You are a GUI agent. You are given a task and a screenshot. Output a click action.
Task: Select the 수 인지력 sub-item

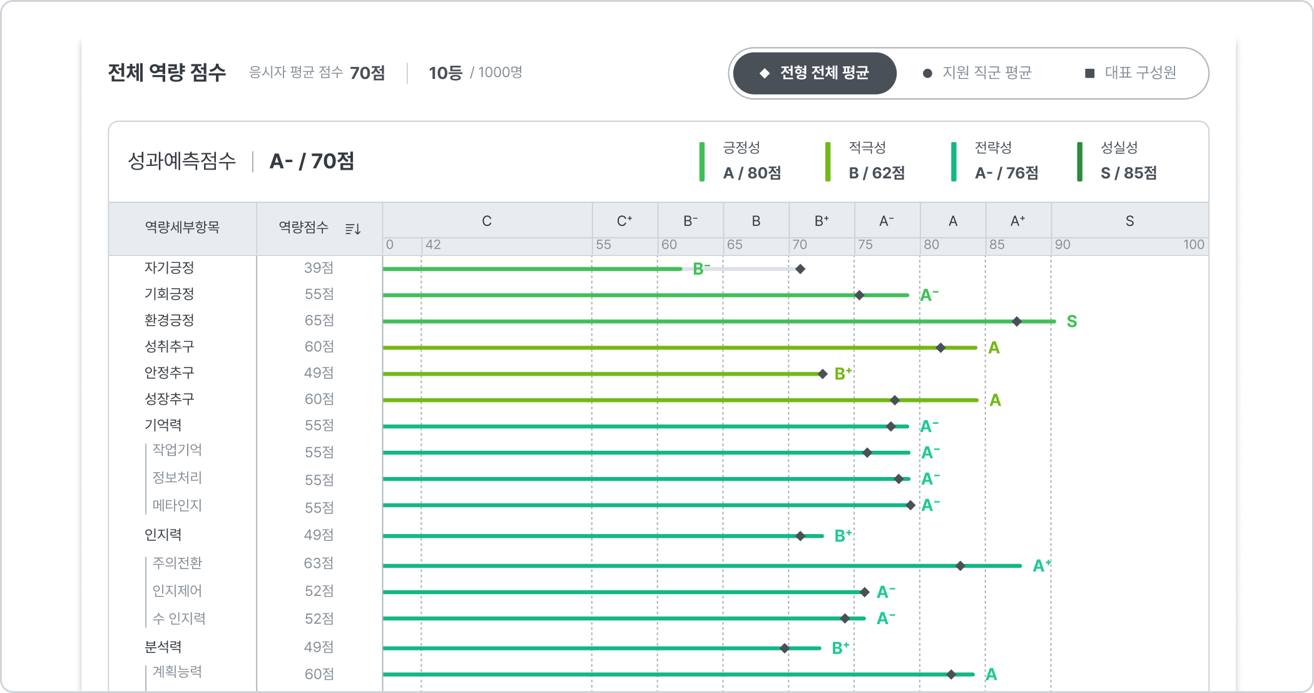pos(179,619)
